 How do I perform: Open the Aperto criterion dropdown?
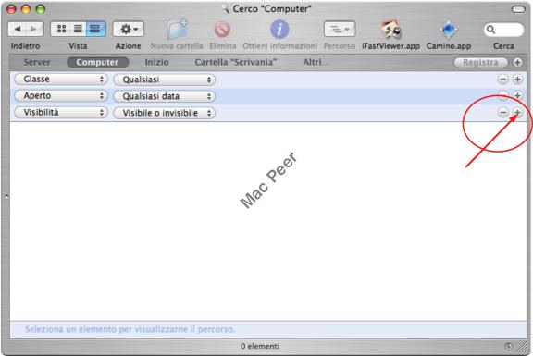pyautogui.click(x=61, y=96)
